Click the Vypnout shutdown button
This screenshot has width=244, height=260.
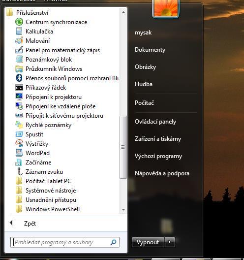148,242
